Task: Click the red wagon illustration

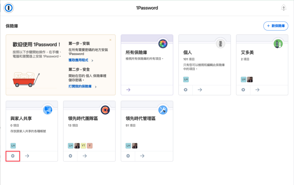Action: tap(26, 79)
